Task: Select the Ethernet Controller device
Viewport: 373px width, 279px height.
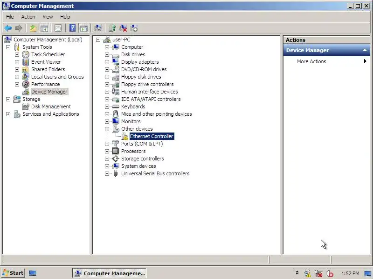Action: [152, 136]
